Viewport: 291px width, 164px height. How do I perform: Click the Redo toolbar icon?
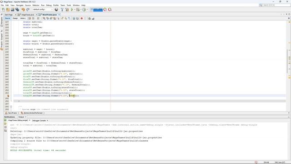[x=28, y=10]
